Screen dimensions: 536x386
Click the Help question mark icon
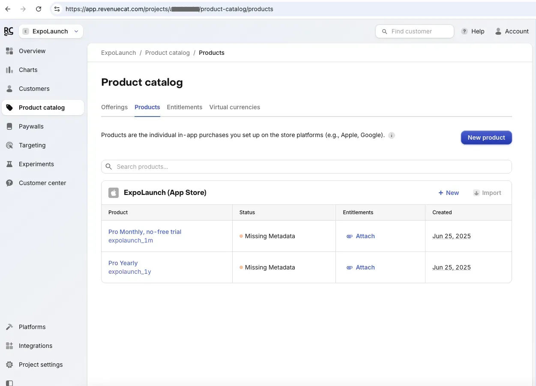coord(464,31)
